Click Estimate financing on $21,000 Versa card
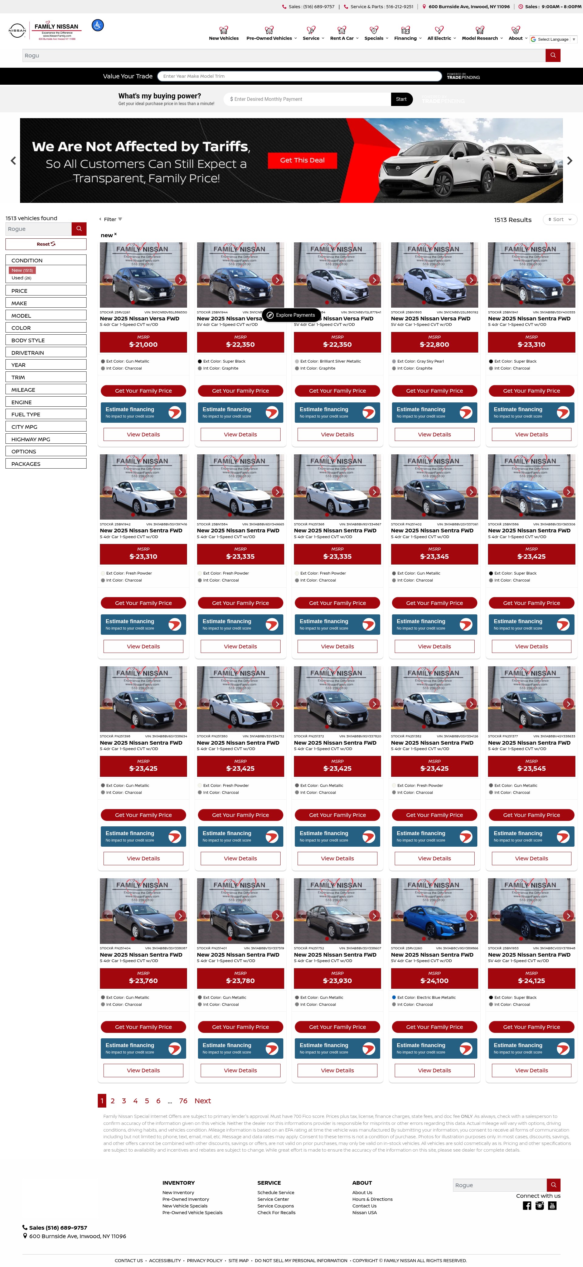This screenshot has width=583, height=1267. (144, 412)
